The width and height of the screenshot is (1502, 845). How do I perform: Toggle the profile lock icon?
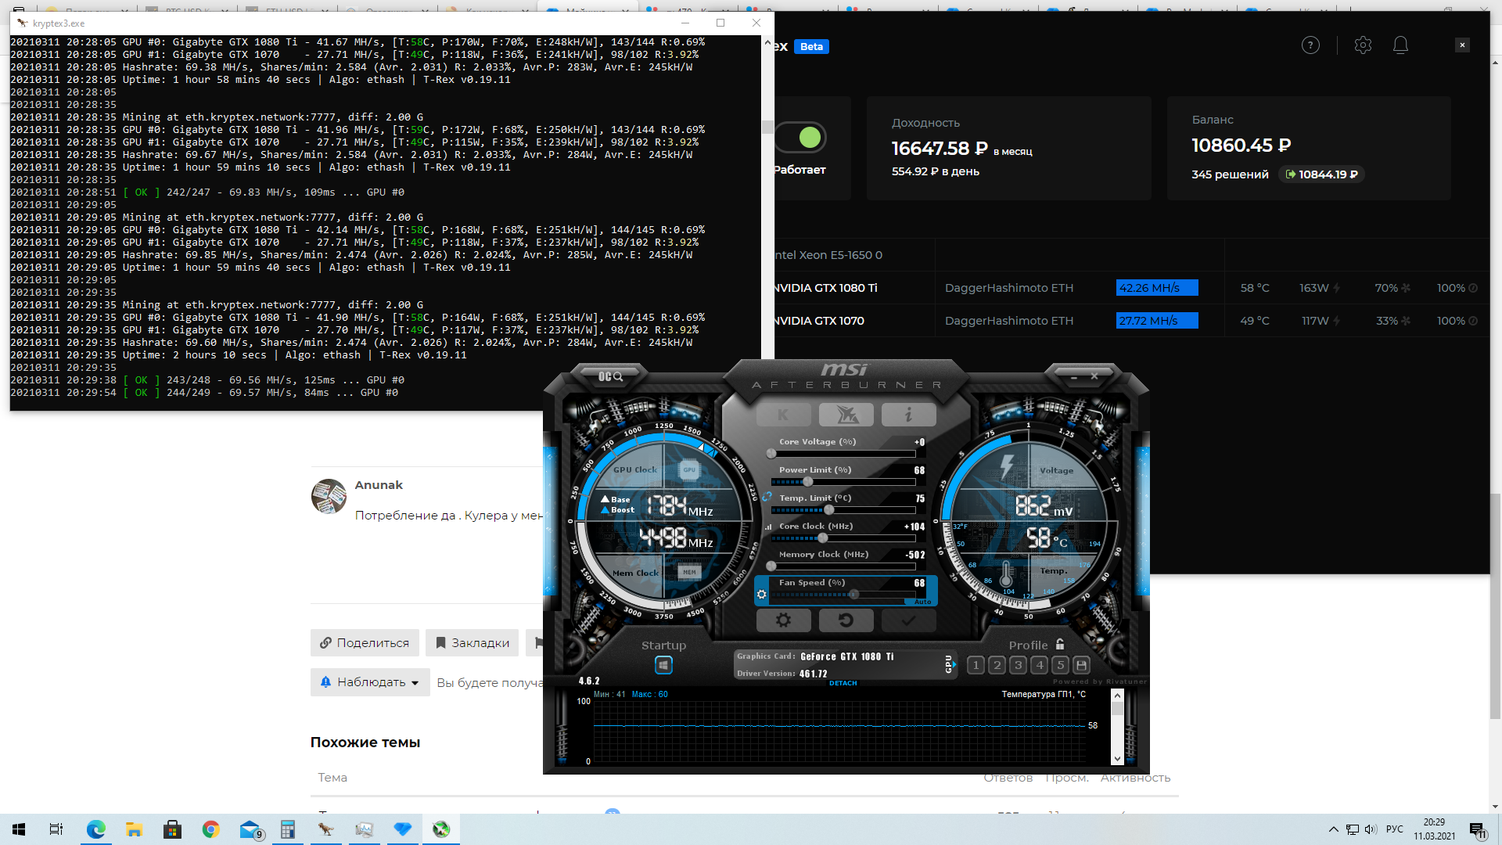tap(1060, 644)
